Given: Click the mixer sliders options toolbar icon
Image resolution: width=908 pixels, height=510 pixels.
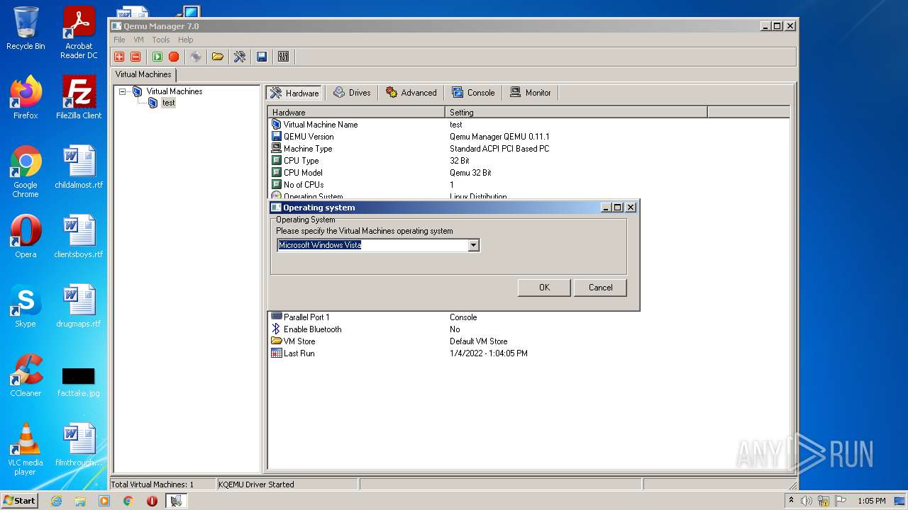Looking at the screenshot, I should coord(284,57).
